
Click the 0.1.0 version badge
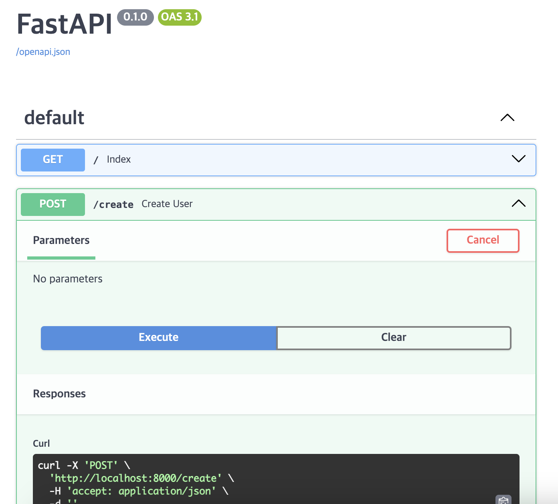[135, 17]
